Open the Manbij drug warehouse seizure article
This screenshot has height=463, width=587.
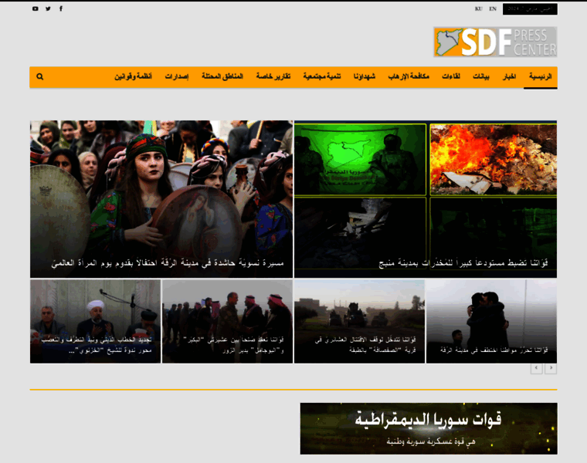point(426,198)
